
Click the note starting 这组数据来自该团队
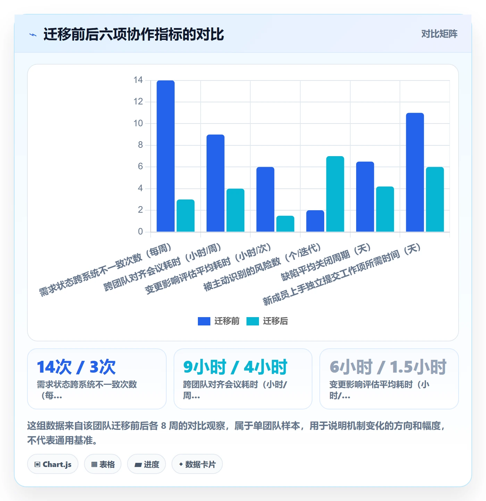point(237,433)
